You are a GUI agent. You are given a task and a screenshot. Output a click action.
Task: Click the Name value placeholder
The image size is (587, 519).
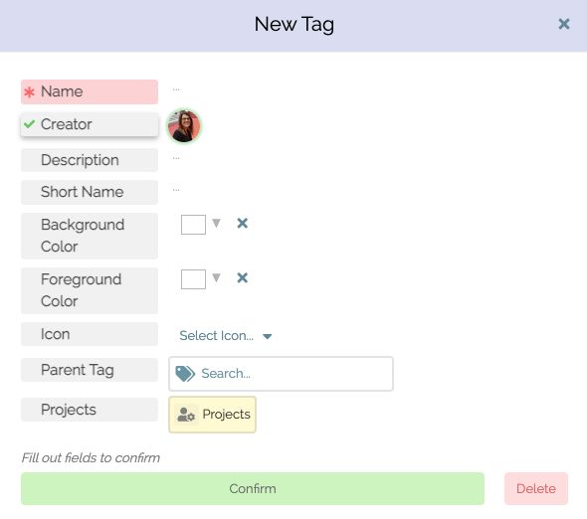pos(176,89)
